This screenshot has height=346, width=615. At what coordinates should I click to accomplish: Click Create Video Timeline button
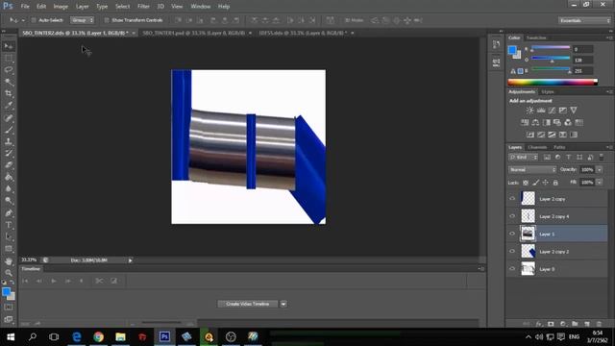[248, 304]
